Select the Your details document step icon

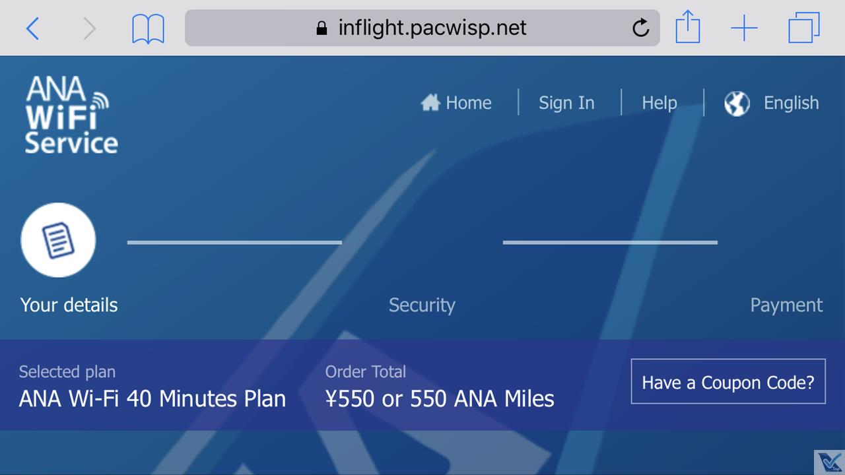tap(58, 240)
